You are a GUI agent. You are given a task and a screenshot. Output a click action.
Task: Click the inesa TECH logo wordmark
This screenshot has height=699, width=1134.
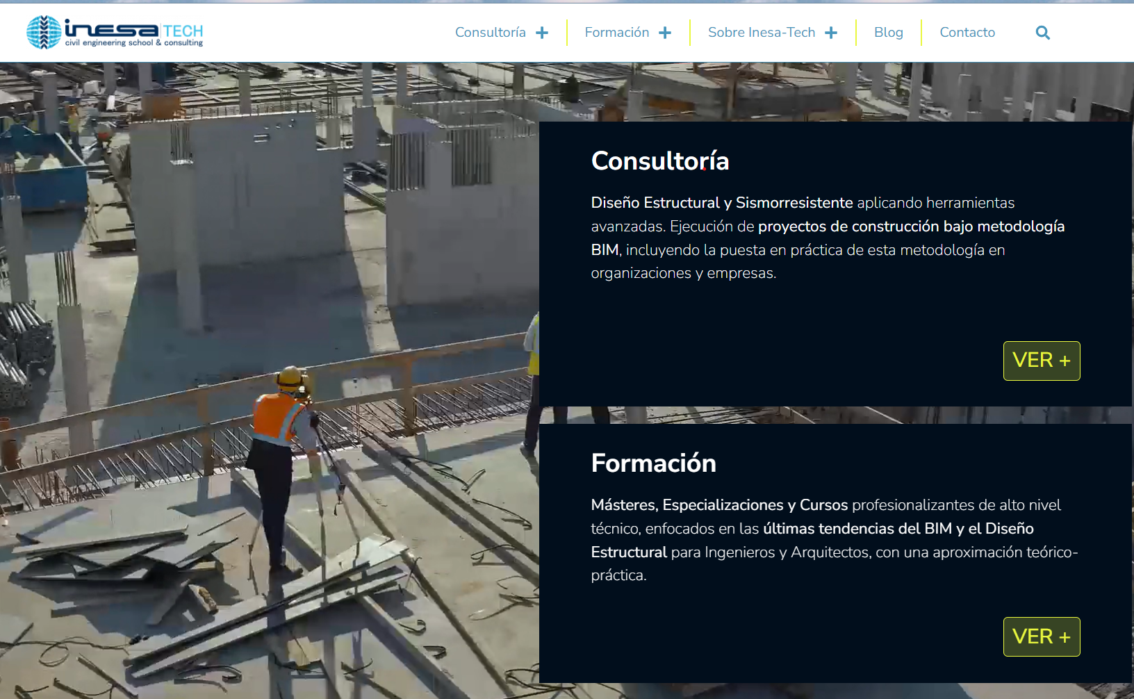[x=133, y=29]
